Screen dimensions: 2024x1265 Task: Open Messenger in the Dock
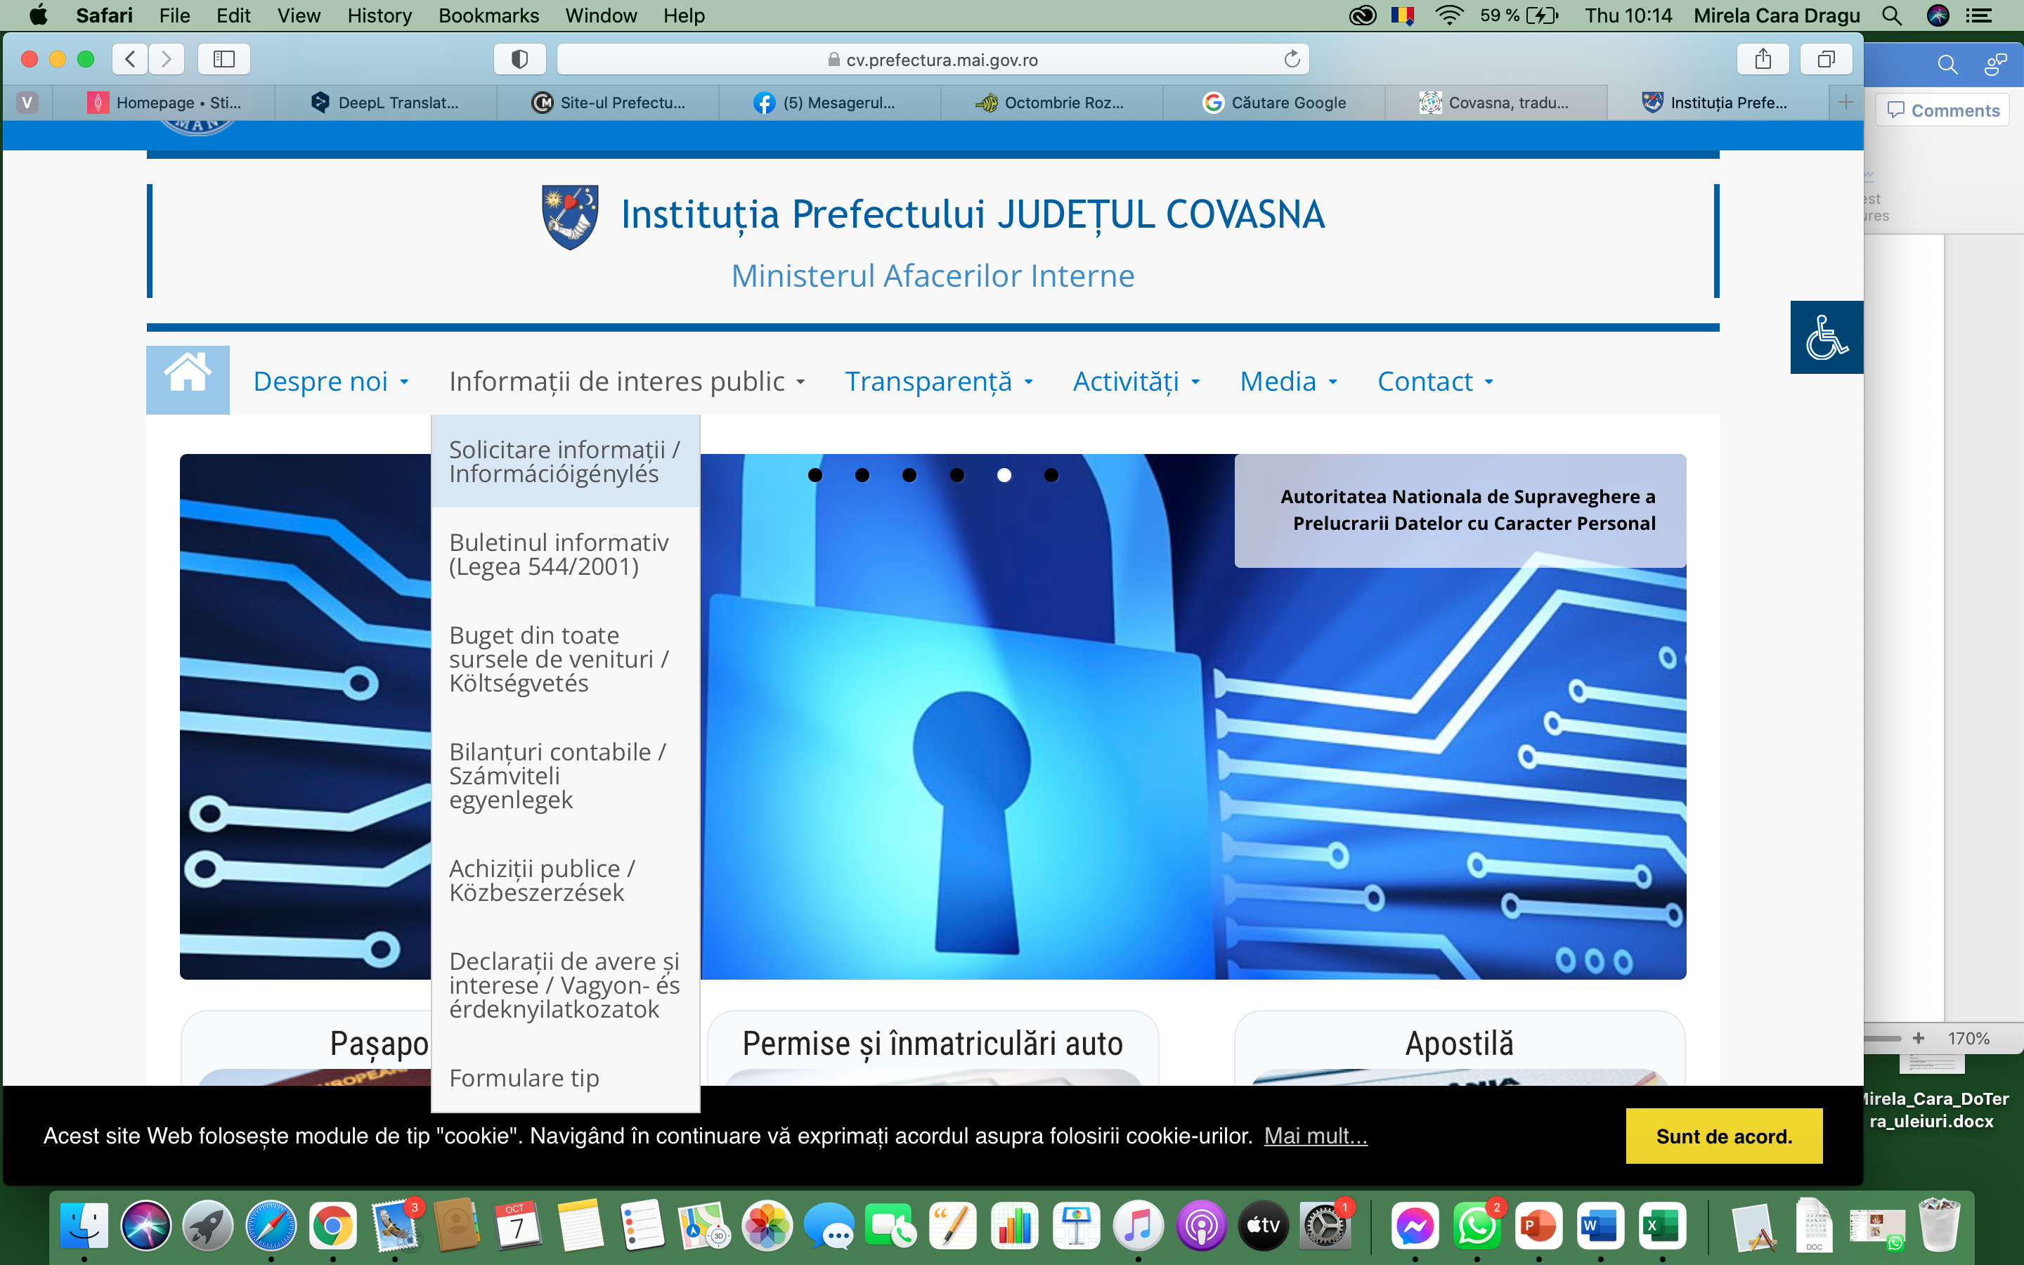(1415, 1226)
